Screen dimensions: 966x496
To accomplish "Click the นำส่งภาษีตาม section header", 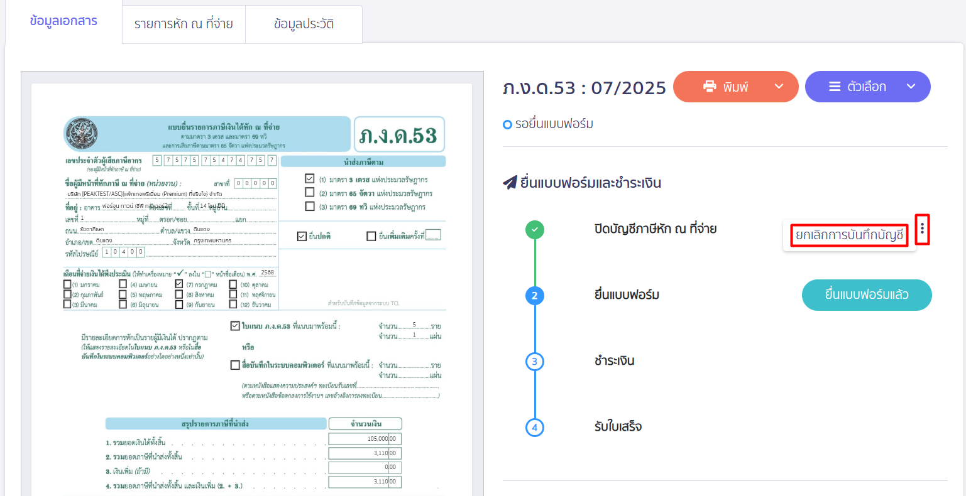I will [363, 162].
